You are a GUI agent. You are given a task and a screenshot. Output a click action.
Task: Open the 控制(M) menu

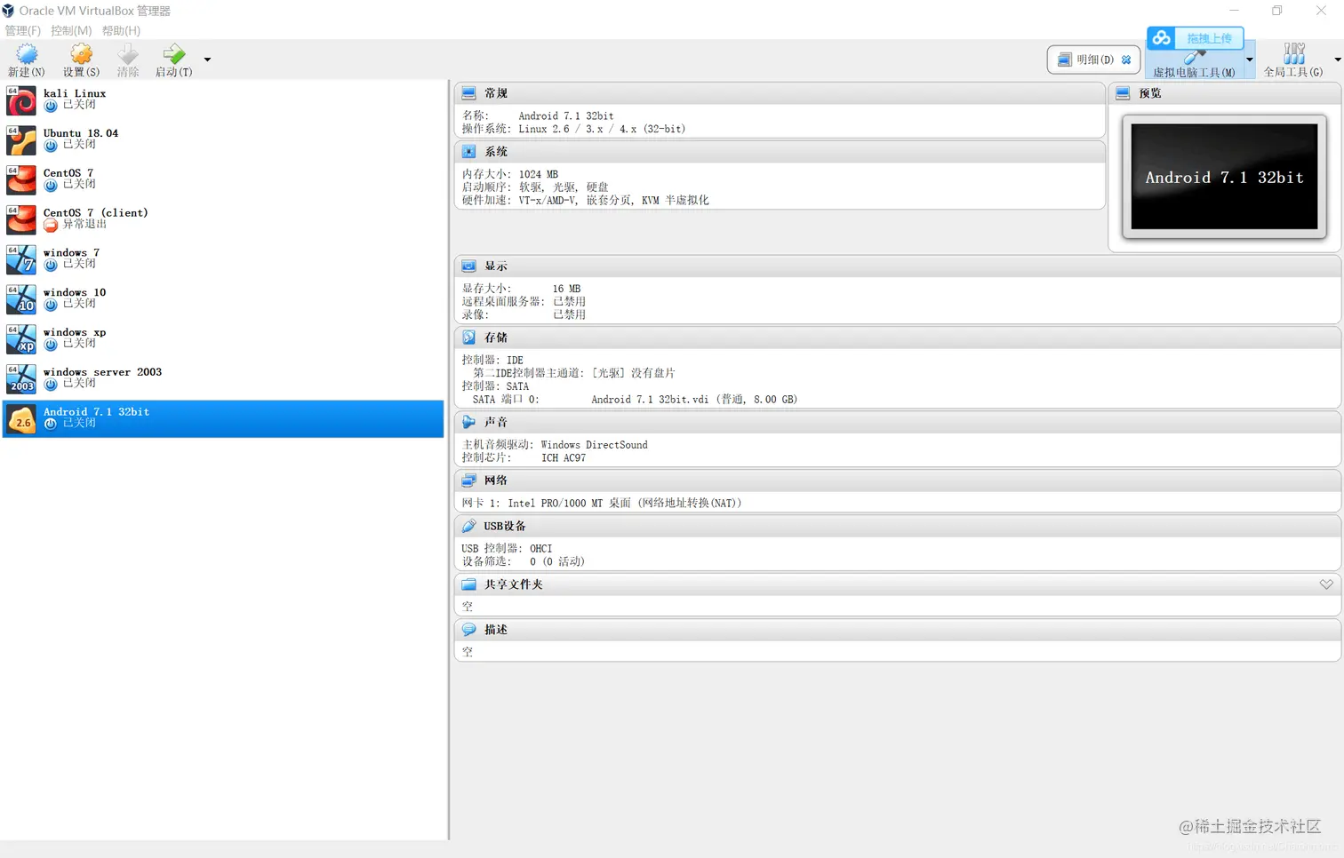point(71,30)
